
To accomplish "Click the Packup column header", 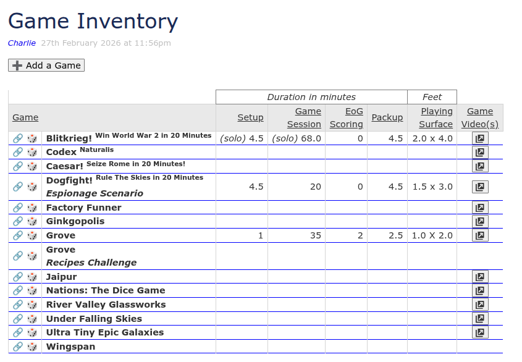I will 387,117.
